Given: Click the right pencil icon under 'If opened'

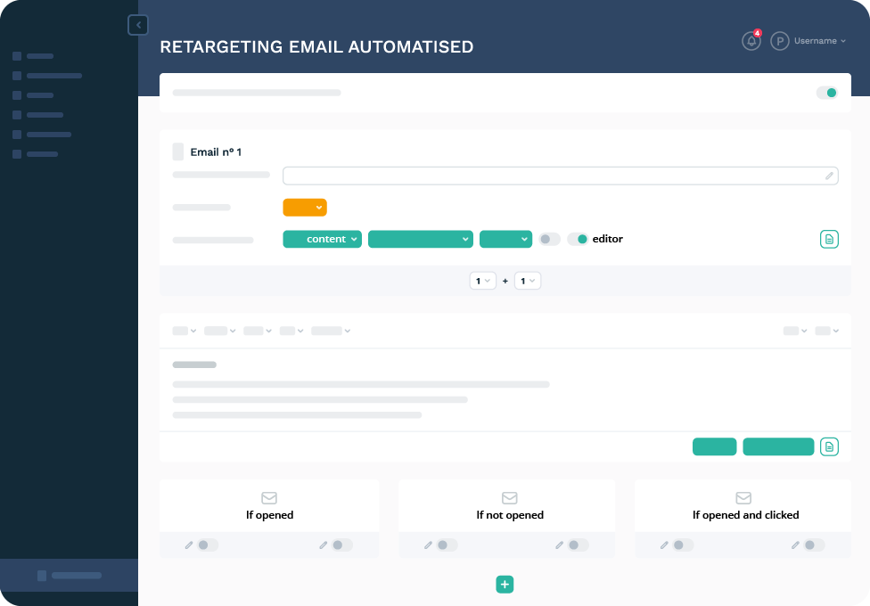Looking at the screenshot, I should tap(323, 545).
